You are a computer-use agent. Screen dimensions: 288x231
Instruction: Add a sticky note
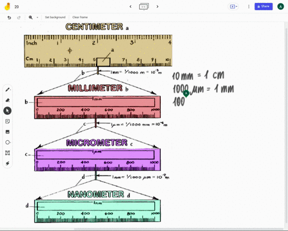click(7, 122)
